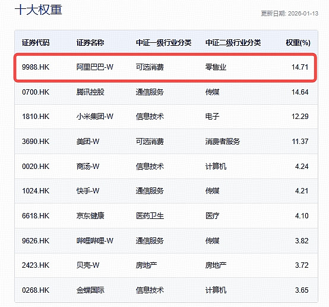The height and width of the screenshot is (307, 329).
Task: Select code 9988.HK
Action: [x=36, y=67]
